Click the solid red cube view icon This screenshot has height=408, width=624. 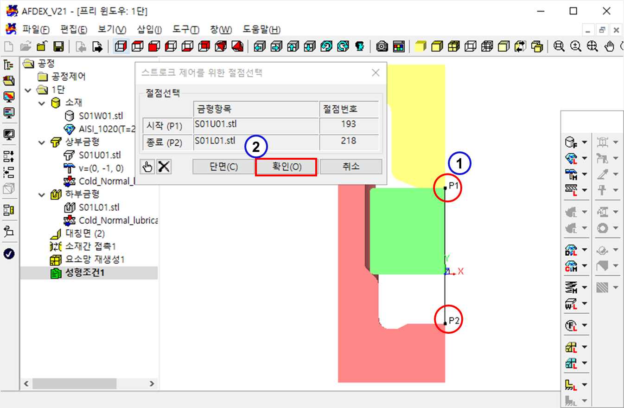point(153,46)
